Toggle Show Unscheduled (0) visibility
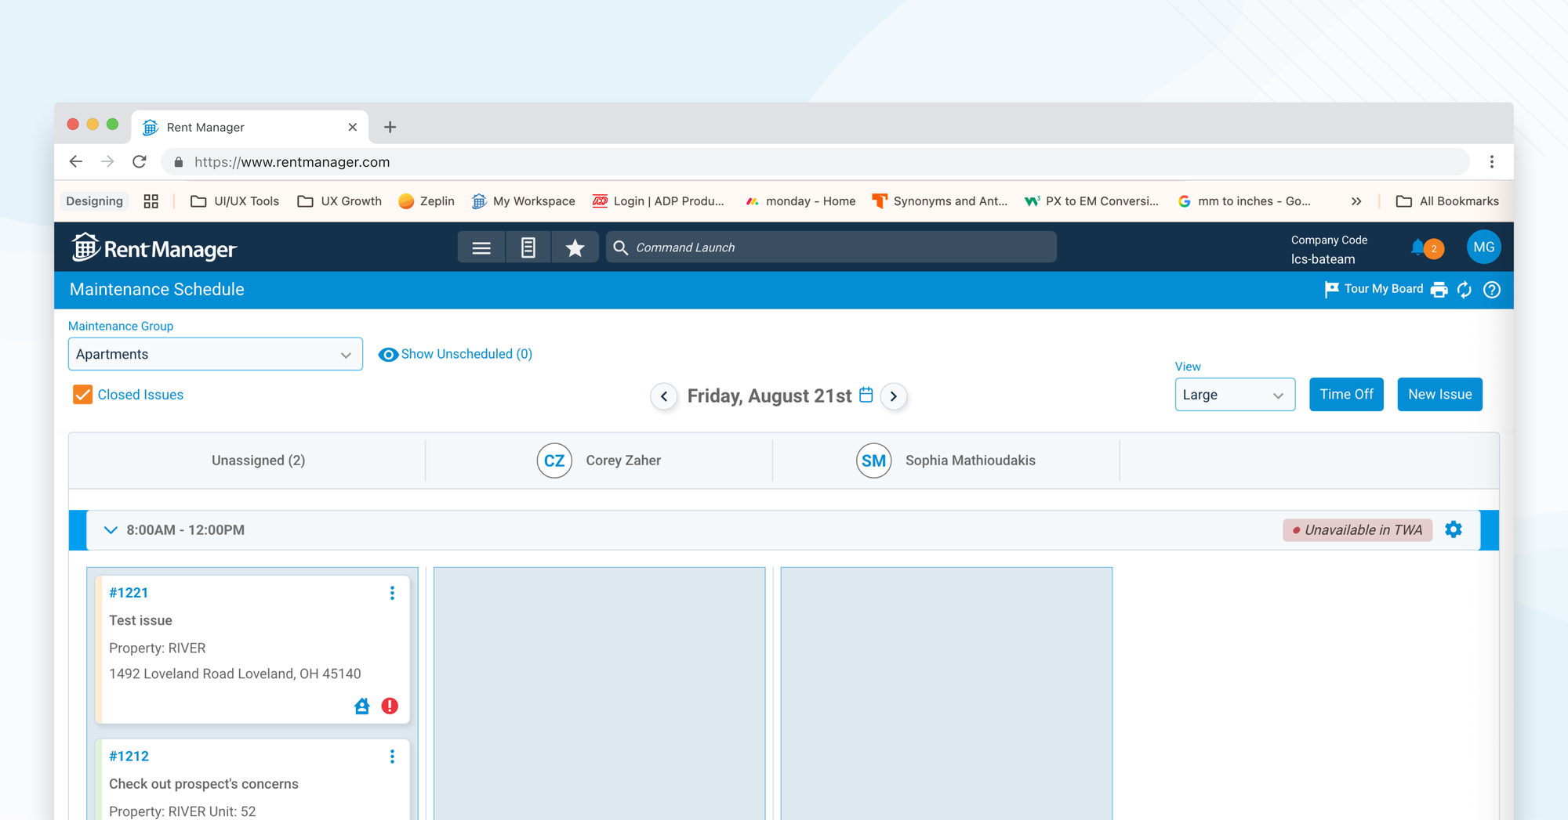1568x820 pixels. [455, 354]
